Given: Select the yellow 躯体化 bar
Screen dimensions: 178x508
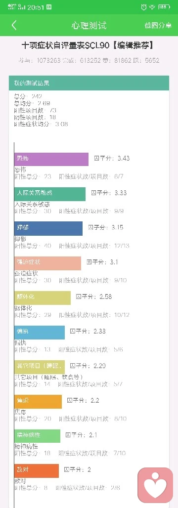Looking at the screenshot, I should tap(43, 297).
